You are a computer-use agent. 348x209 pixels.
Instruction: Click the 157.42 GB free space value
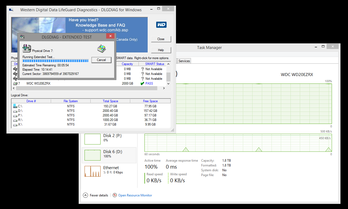click(150, 111)
